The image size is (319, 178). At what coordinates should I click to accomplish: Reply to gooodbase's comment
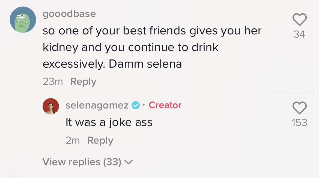(83, 82)
